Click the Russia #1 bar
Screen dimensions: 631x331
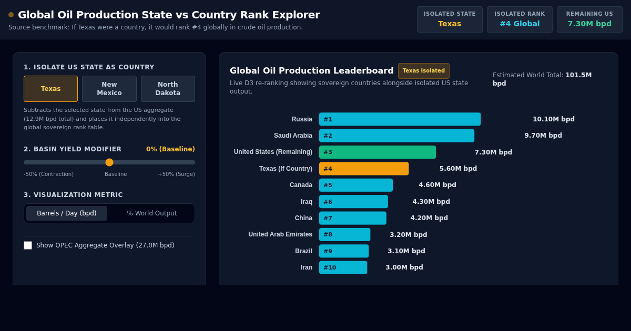[400, 119]
